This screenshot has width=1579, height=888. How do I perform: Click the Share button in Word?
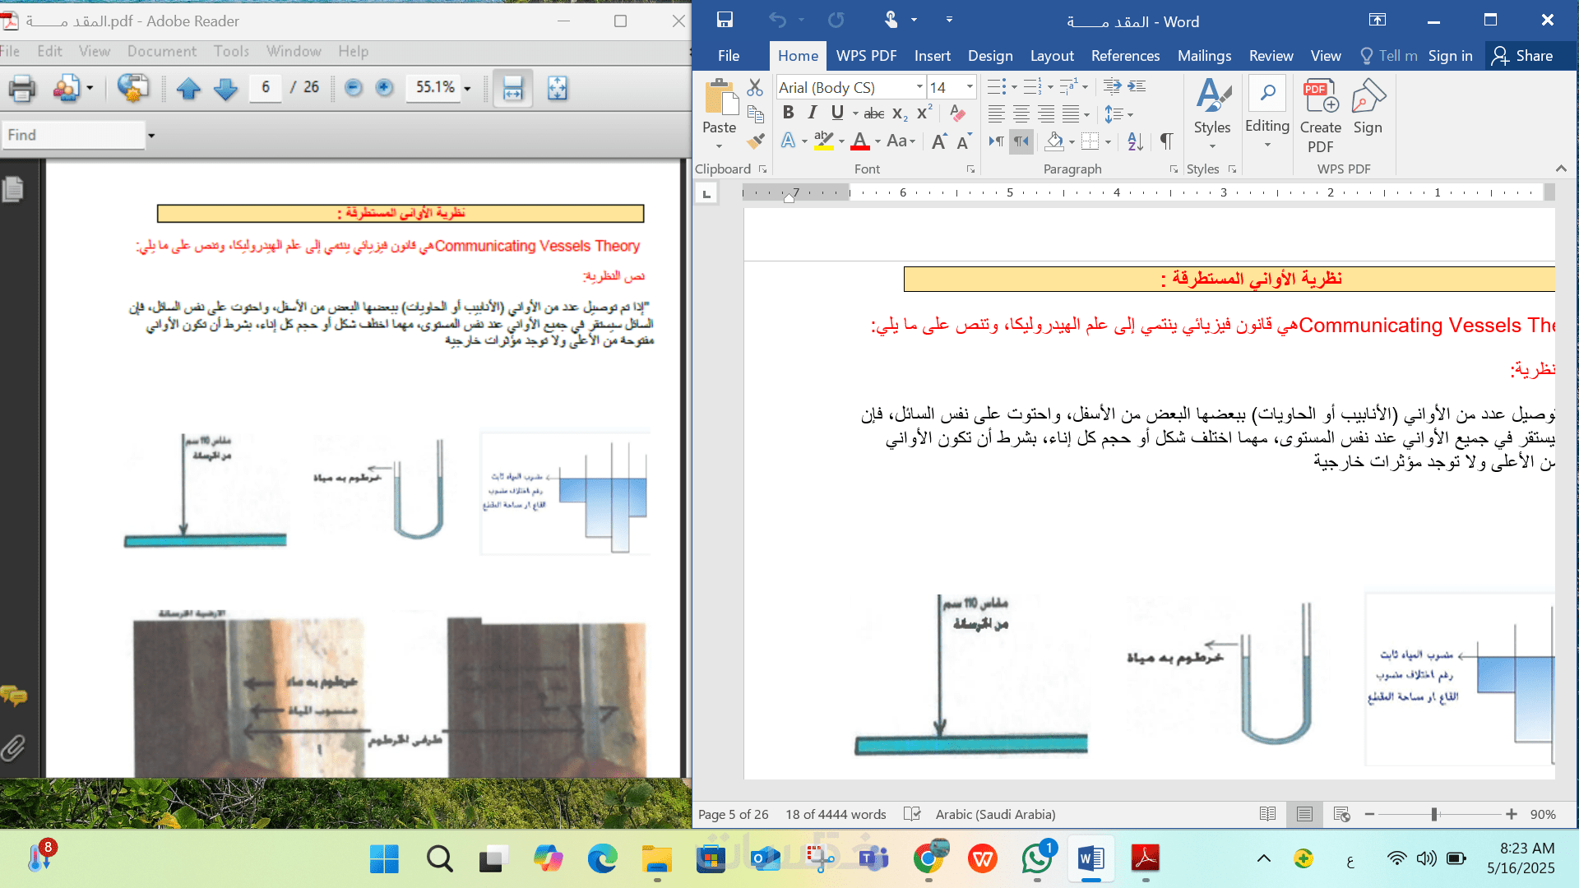(x=1523, y=56)
